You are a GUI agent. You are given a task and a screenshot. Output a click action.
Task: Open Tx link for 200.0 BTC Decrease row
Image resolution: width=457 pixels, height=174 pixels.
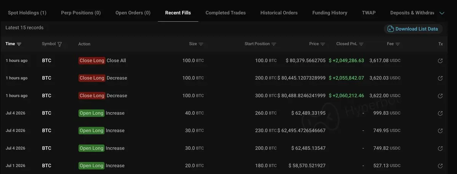[440, 78]
